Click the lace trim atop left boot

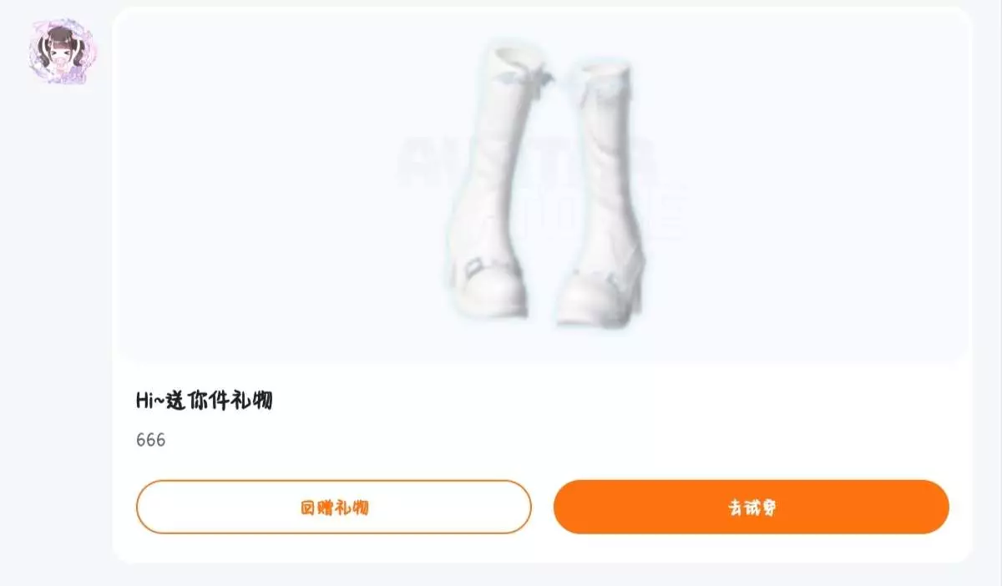pyautogui.click(x=522, y=77)
